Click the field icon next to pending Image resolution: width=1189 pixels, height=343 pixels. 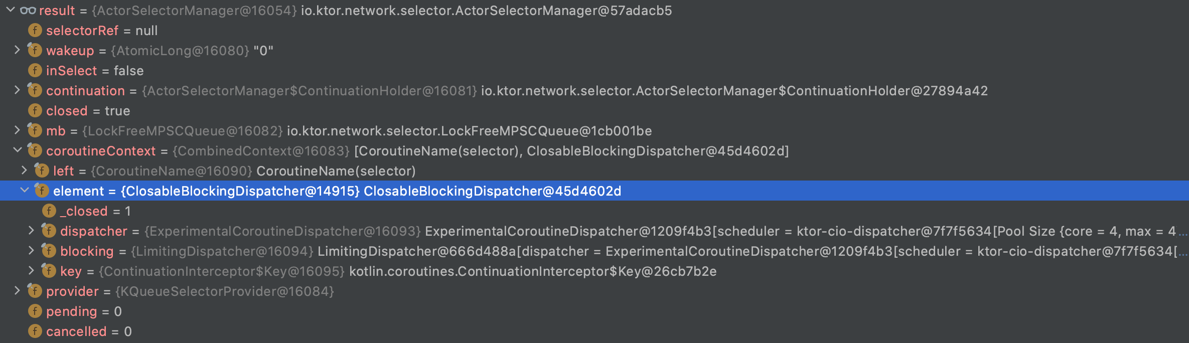[34, 311]
